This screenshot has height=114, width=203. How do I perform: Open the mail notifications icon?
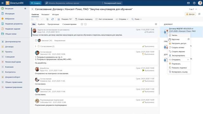point(188,3)
